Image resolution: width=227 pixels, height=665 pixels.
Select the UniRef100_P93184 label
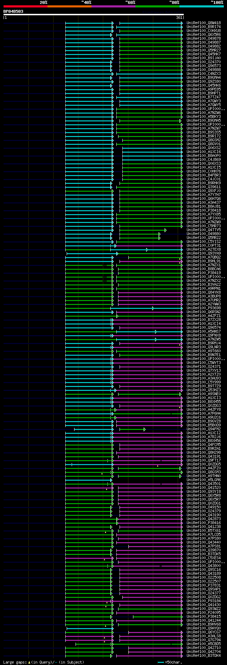[x=204, y=601]
